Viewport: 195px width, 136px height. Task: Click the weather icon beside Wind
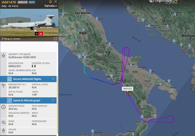(3, 122)
